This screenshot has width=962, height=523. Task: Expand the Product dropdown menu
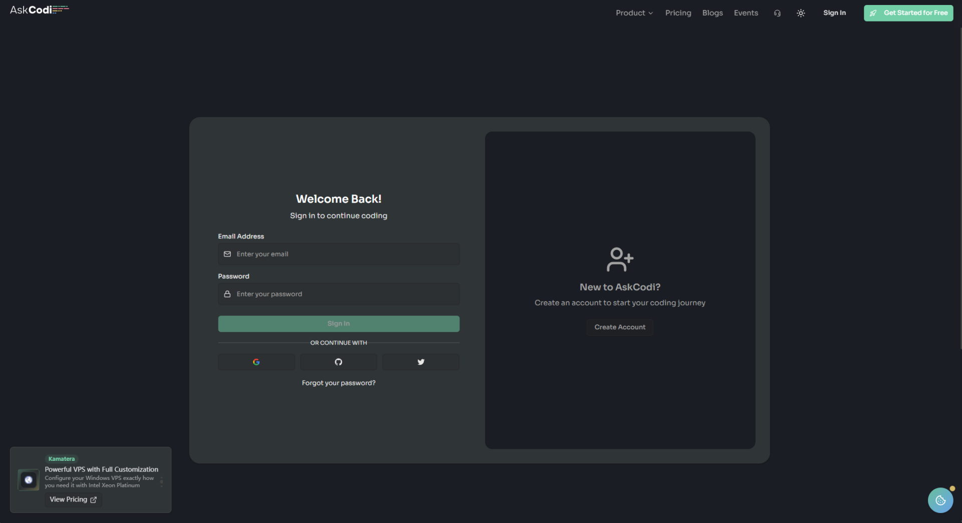click(634, 13)
